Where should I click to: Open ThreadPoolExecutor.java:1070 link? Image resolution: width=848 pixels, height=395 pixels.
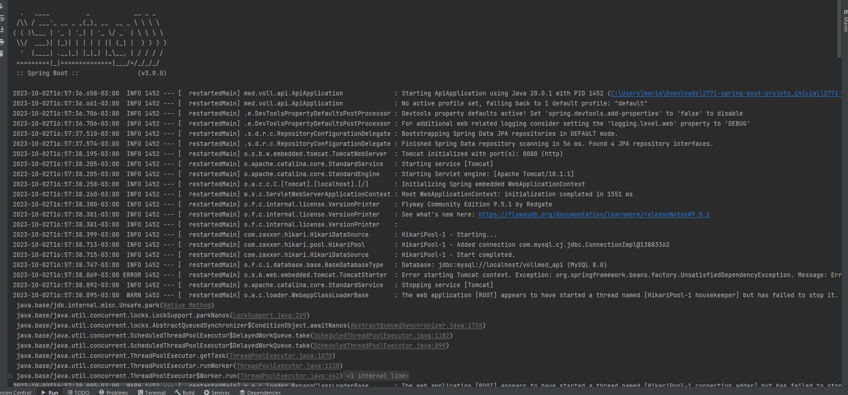[x=281, y=356]
